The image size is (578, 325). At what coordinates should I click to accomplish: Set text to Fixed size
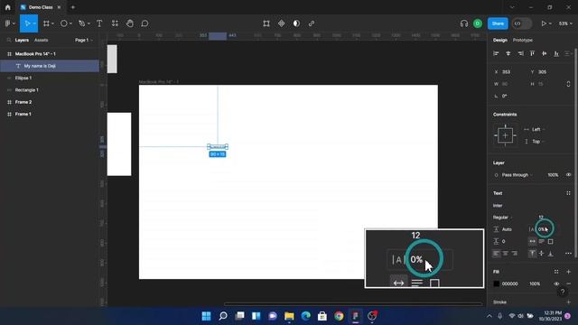coord(550,241)
